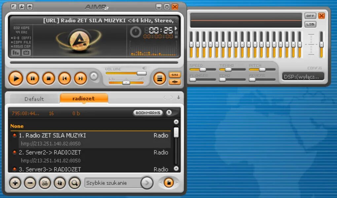The width and height of the screenshot is (337, 198).
Task: Open settings via the wrench icon
Action: (22, 7)
